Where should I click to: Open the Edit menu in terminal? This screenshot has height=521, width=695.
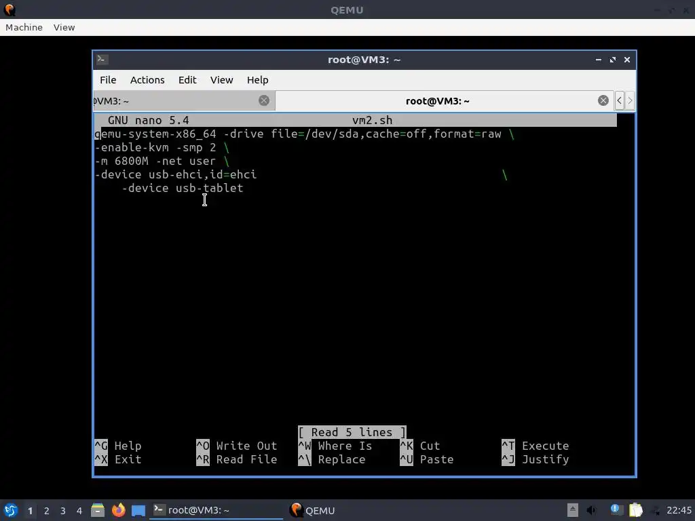coord(187,80)
